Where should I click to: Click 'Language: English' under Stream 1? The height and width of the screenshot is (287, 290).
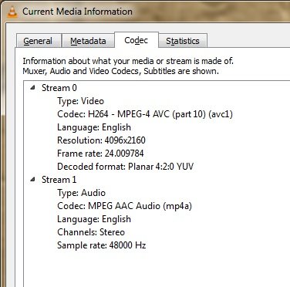[94, 219]
